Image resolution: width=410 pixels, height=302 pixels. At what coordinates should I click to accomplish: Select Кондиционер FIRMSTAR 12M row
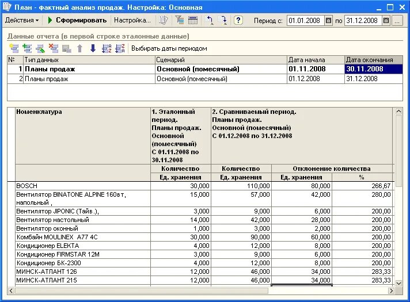(x=83, y=254)
